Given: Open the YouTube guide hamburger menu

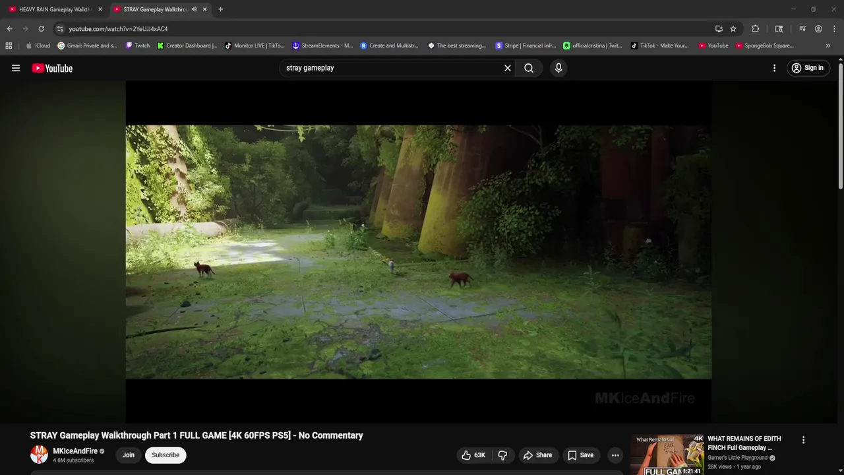Looking at the screenshot, I should (x=16, y=68).
